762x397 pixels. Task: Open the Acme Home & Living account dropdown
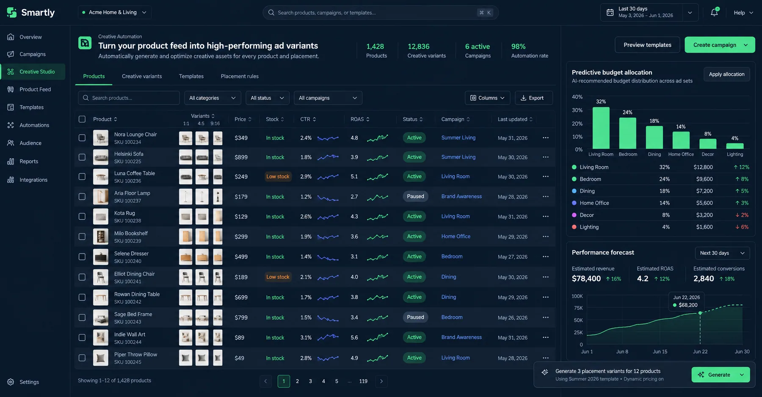click(115, 12)
